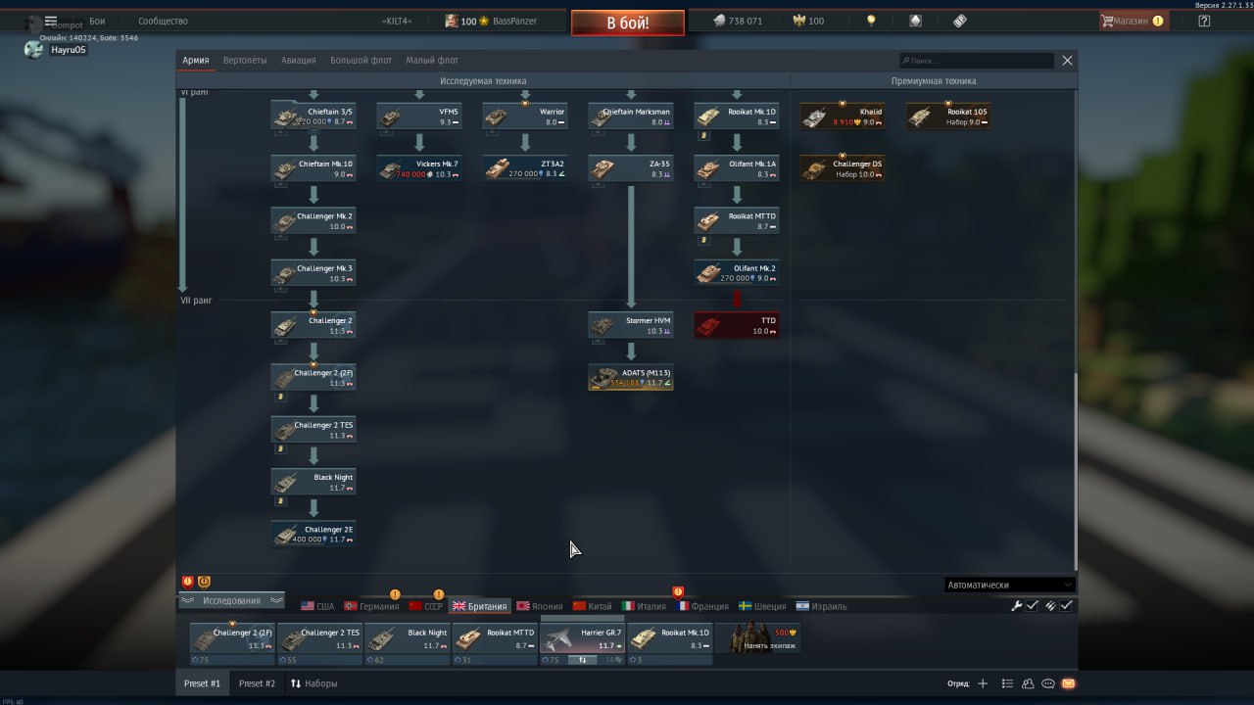Open the Наборы presets list
Screen dimensions: 1254x705
click(313, 683)
